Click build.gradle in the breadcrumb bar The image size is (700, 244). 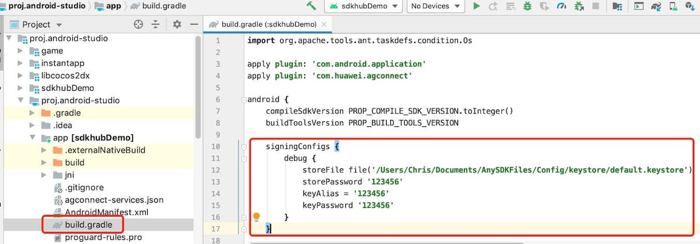pyautogui.click(x=159, y=6)
